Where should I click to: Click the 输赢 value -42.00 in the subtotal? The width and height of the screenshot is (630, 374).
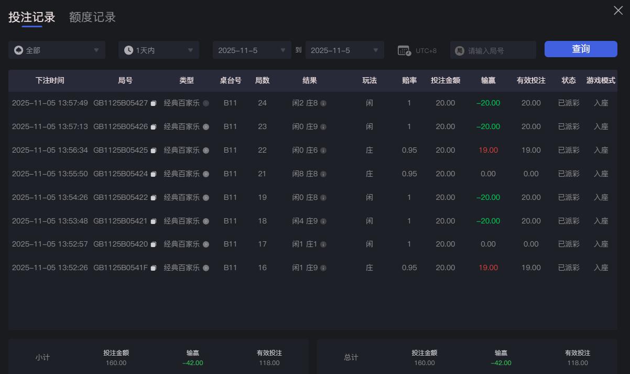pyautogui.click(x=193, y=362)
